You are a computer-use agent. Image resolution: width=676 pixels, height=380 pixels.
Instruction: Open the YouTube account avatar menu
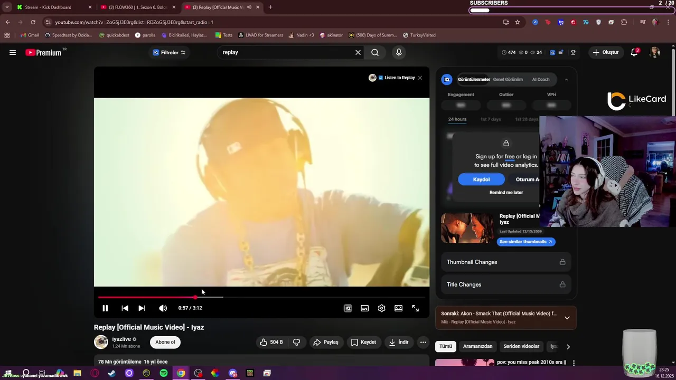(655, 52)
